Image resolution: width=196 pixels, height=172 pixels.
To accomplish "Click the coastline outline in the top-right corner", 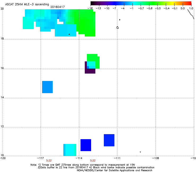I will 191,14.
